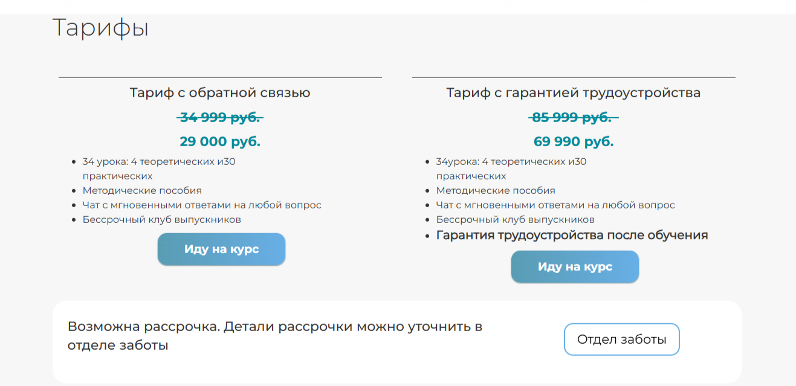Click "Иду на курс" under the feedback tariff
This screenshot has width=796, height=386.
coord(221,249)
